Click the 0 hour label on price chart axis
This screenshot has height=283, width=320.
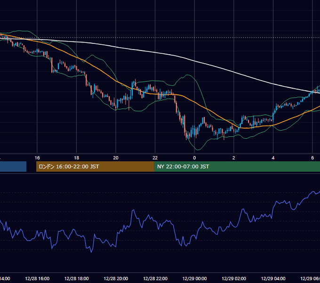pyautogui.click(x=194, y=158)
